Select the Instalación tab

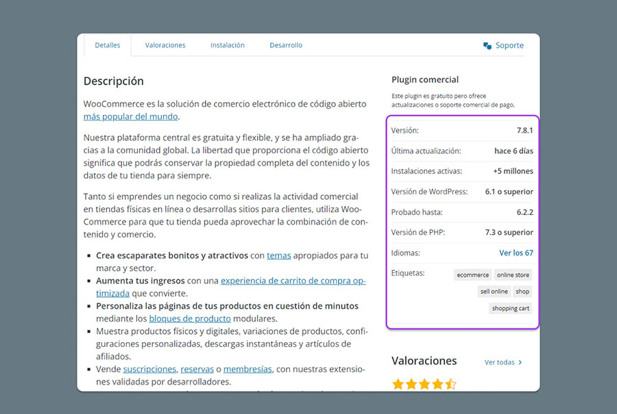[x=228, y=45]
